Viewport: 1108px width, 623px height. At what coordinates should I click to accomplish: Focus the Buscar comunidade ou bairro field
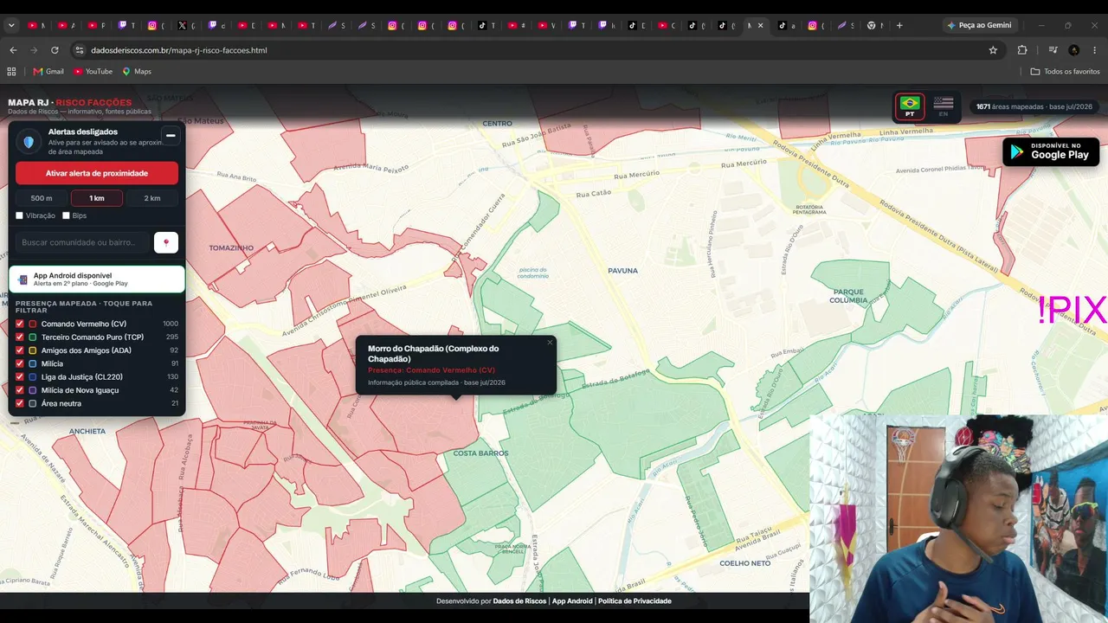[82, 243]
